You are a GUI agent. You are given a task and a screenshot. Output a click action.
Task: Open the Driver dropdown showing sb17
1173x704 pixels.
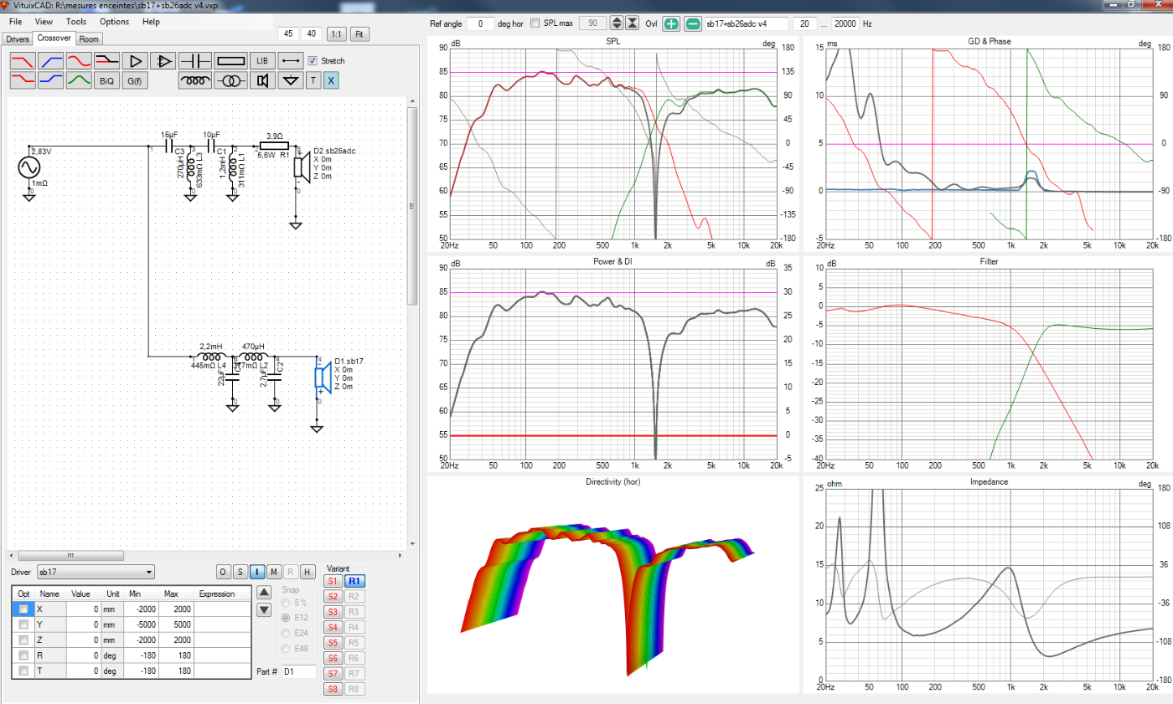(96, 572)
